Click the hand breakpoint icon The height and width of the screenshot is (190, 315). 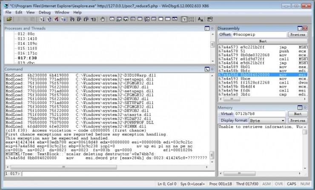tap(103, 19)
